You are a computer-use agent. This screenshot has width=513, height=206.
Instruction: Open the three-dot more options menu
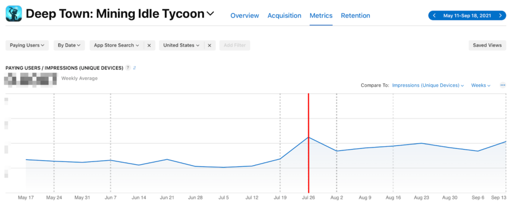pos(502,85)
